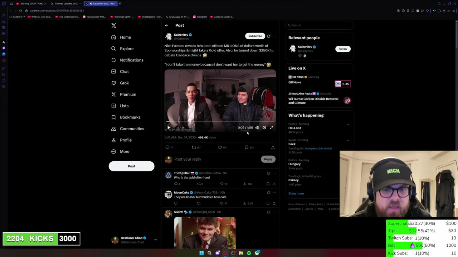Open more options on KaizerRev post
The image size is (458, 257).
click(x=274, y=36)
